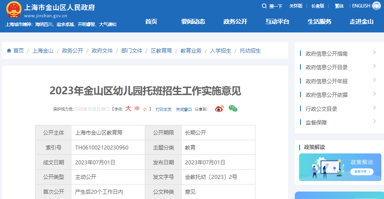
Task: Open the user avatar icon
Action: click(376, 6)
